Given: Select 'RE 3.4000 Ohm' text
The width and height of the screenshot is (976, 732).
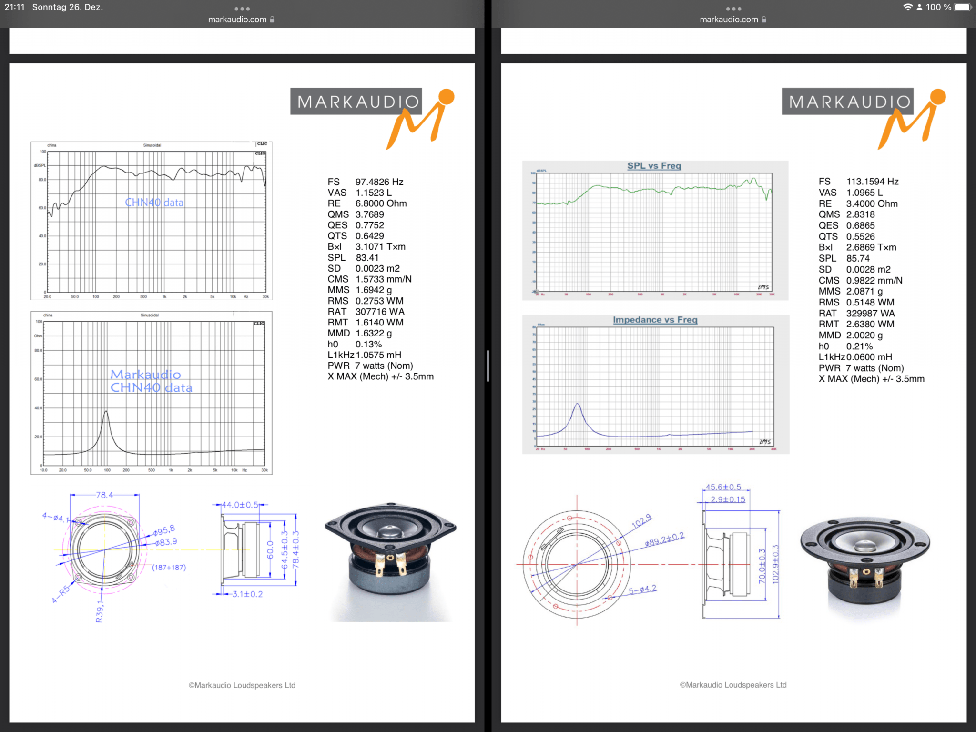Looking at the screenshot, I should click(858, 203).
